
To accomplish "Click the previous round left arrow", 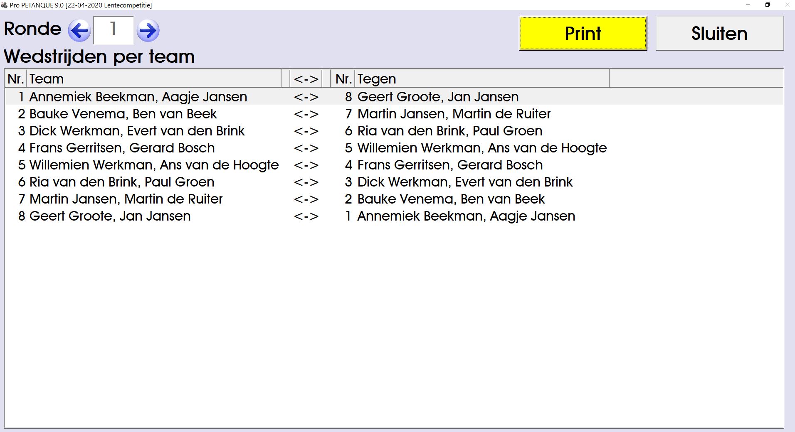I will coord(79,30).
